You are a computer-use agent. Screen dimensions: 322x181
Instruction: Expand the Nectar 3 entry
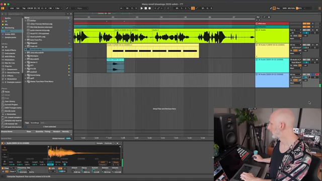coord(26,62)
